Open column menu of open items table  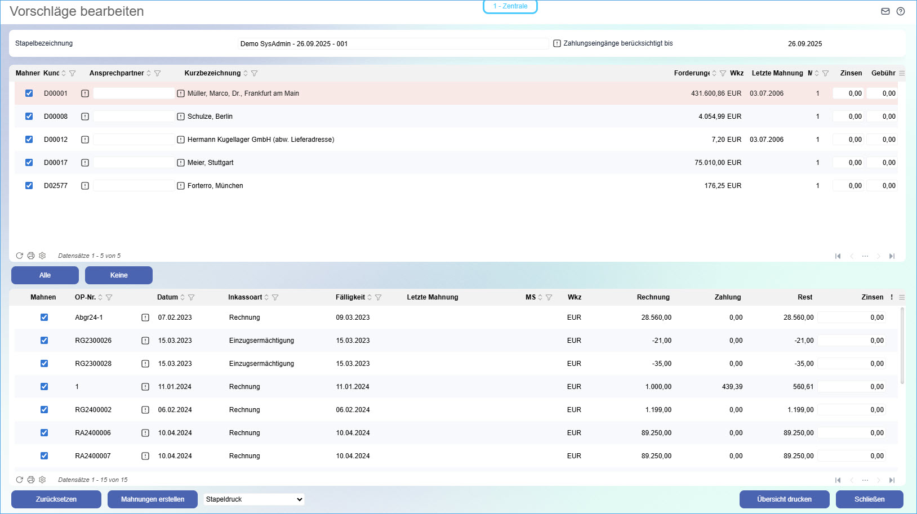902,297
